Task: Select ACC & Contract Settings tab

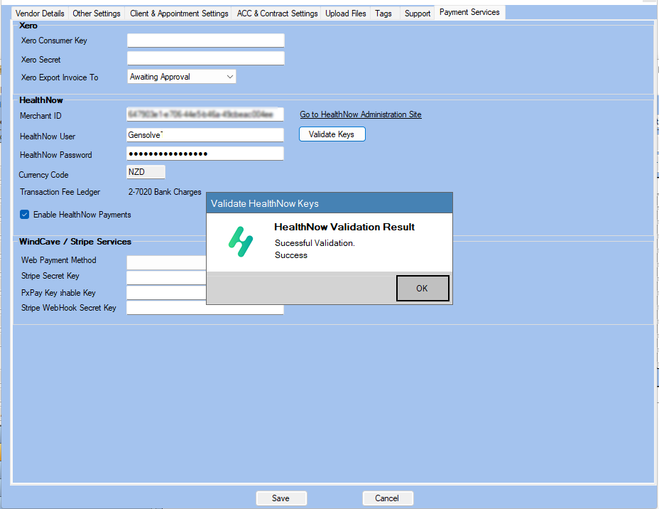Action: 277,14
